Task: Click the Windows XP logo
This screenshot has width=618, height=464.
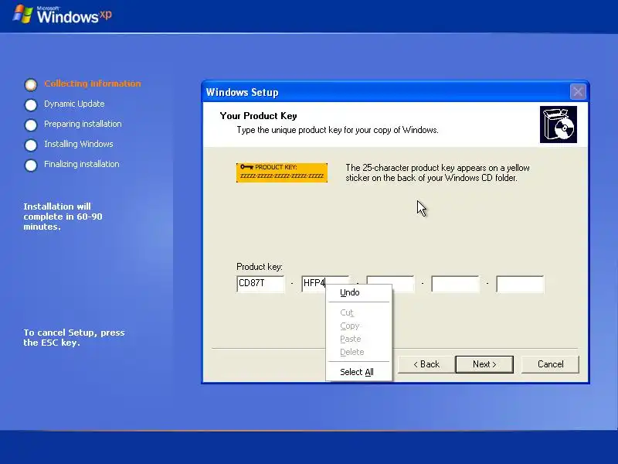Action: [x=63, y=15]
